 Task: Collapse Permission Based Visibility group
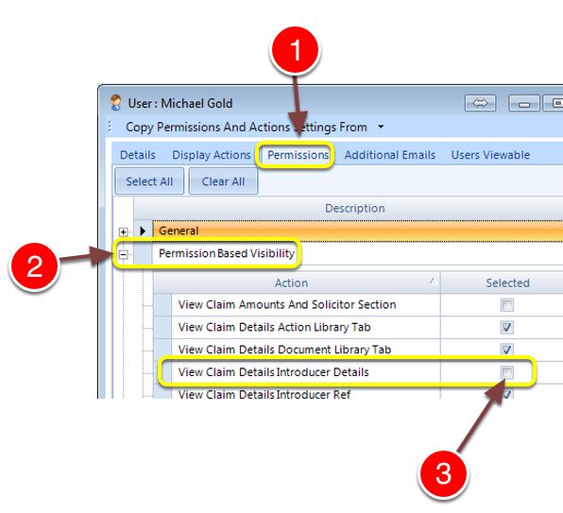pyautogui.click(x=123, y=254)
